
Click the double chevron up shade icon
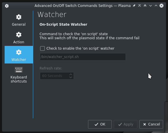pos(145,6)
